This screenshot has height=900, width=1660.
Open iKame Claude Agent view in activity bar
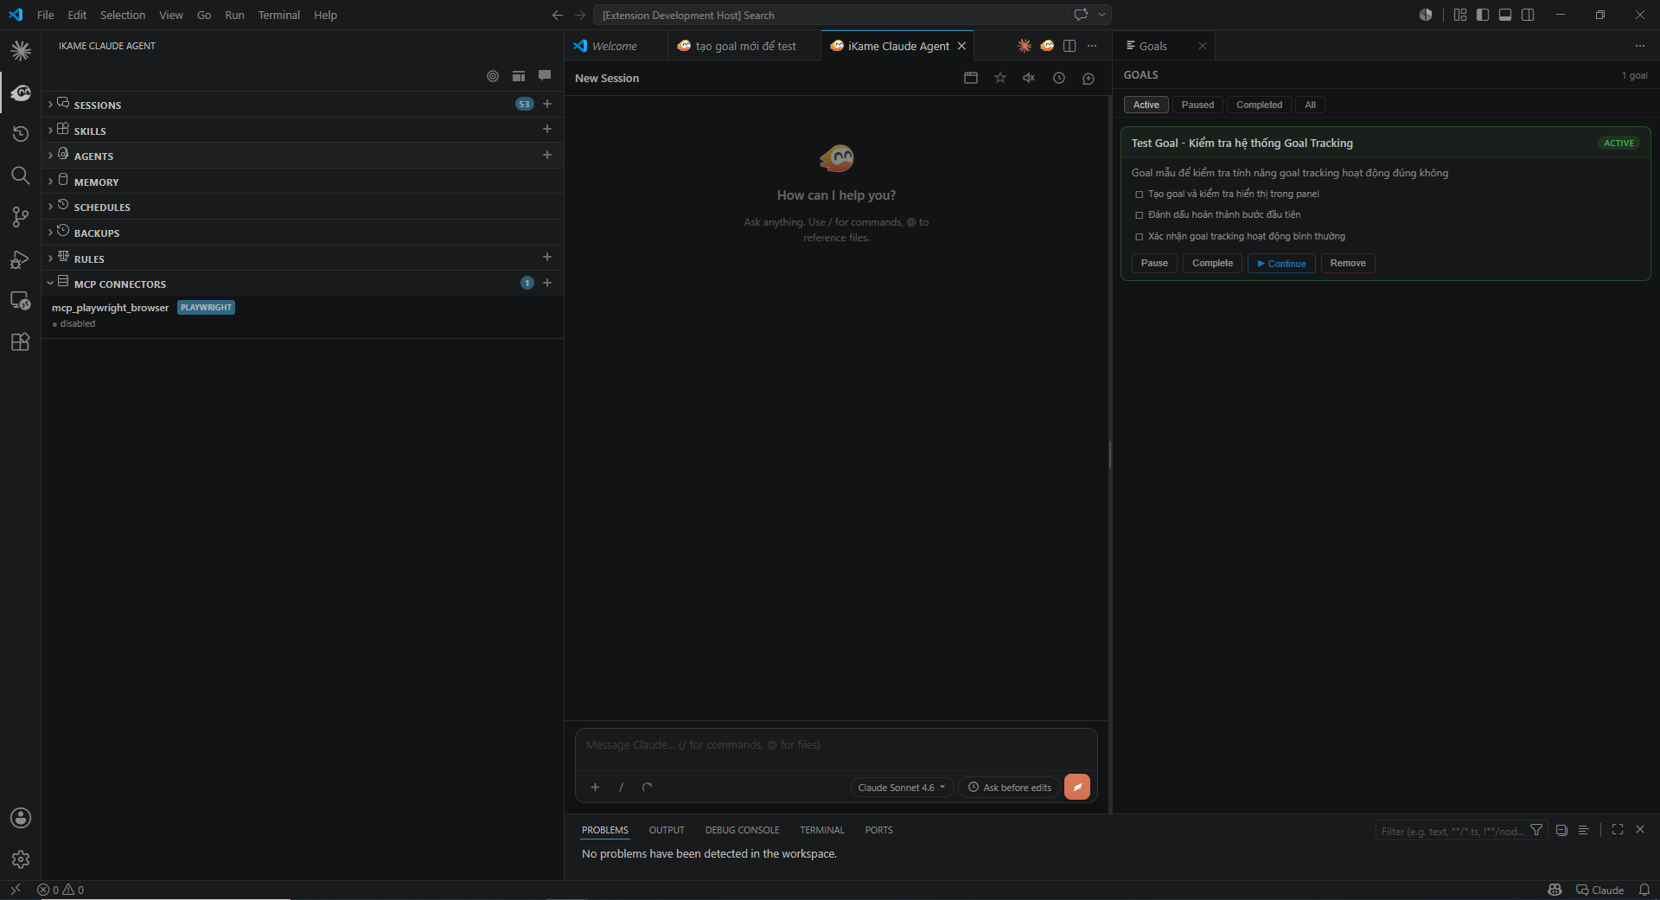(21, 93)
